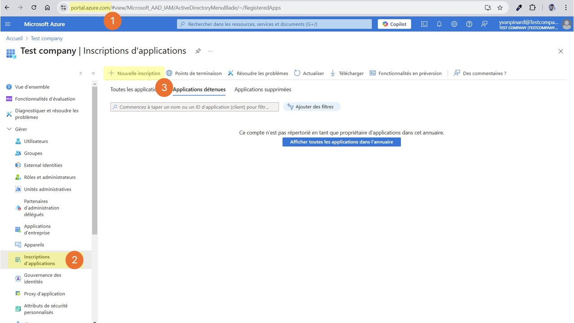The width and height of the screenshot is (574, 323).
Task: Open Chrome's three-dot menu
Action: click(566, 8)
